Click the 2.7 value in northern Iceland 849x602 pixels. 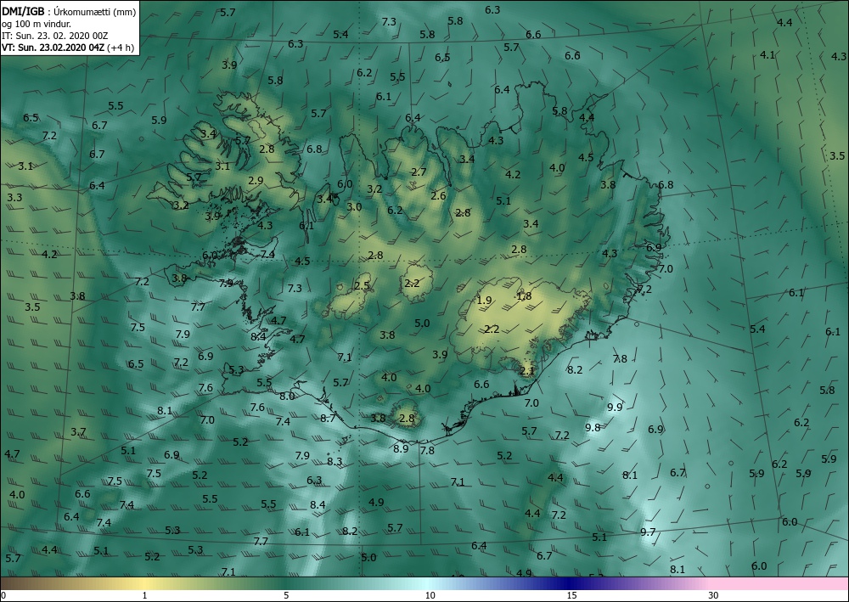click(419, 172)
